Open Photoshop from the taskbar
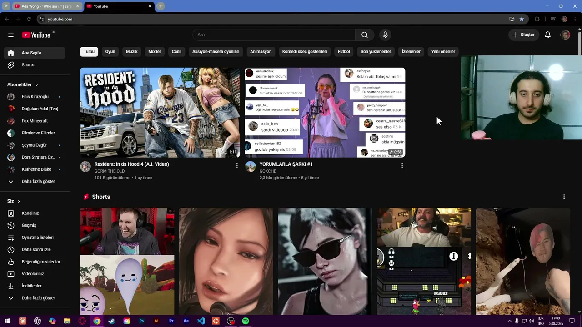582x327 pixels. (x=141, y=321)
